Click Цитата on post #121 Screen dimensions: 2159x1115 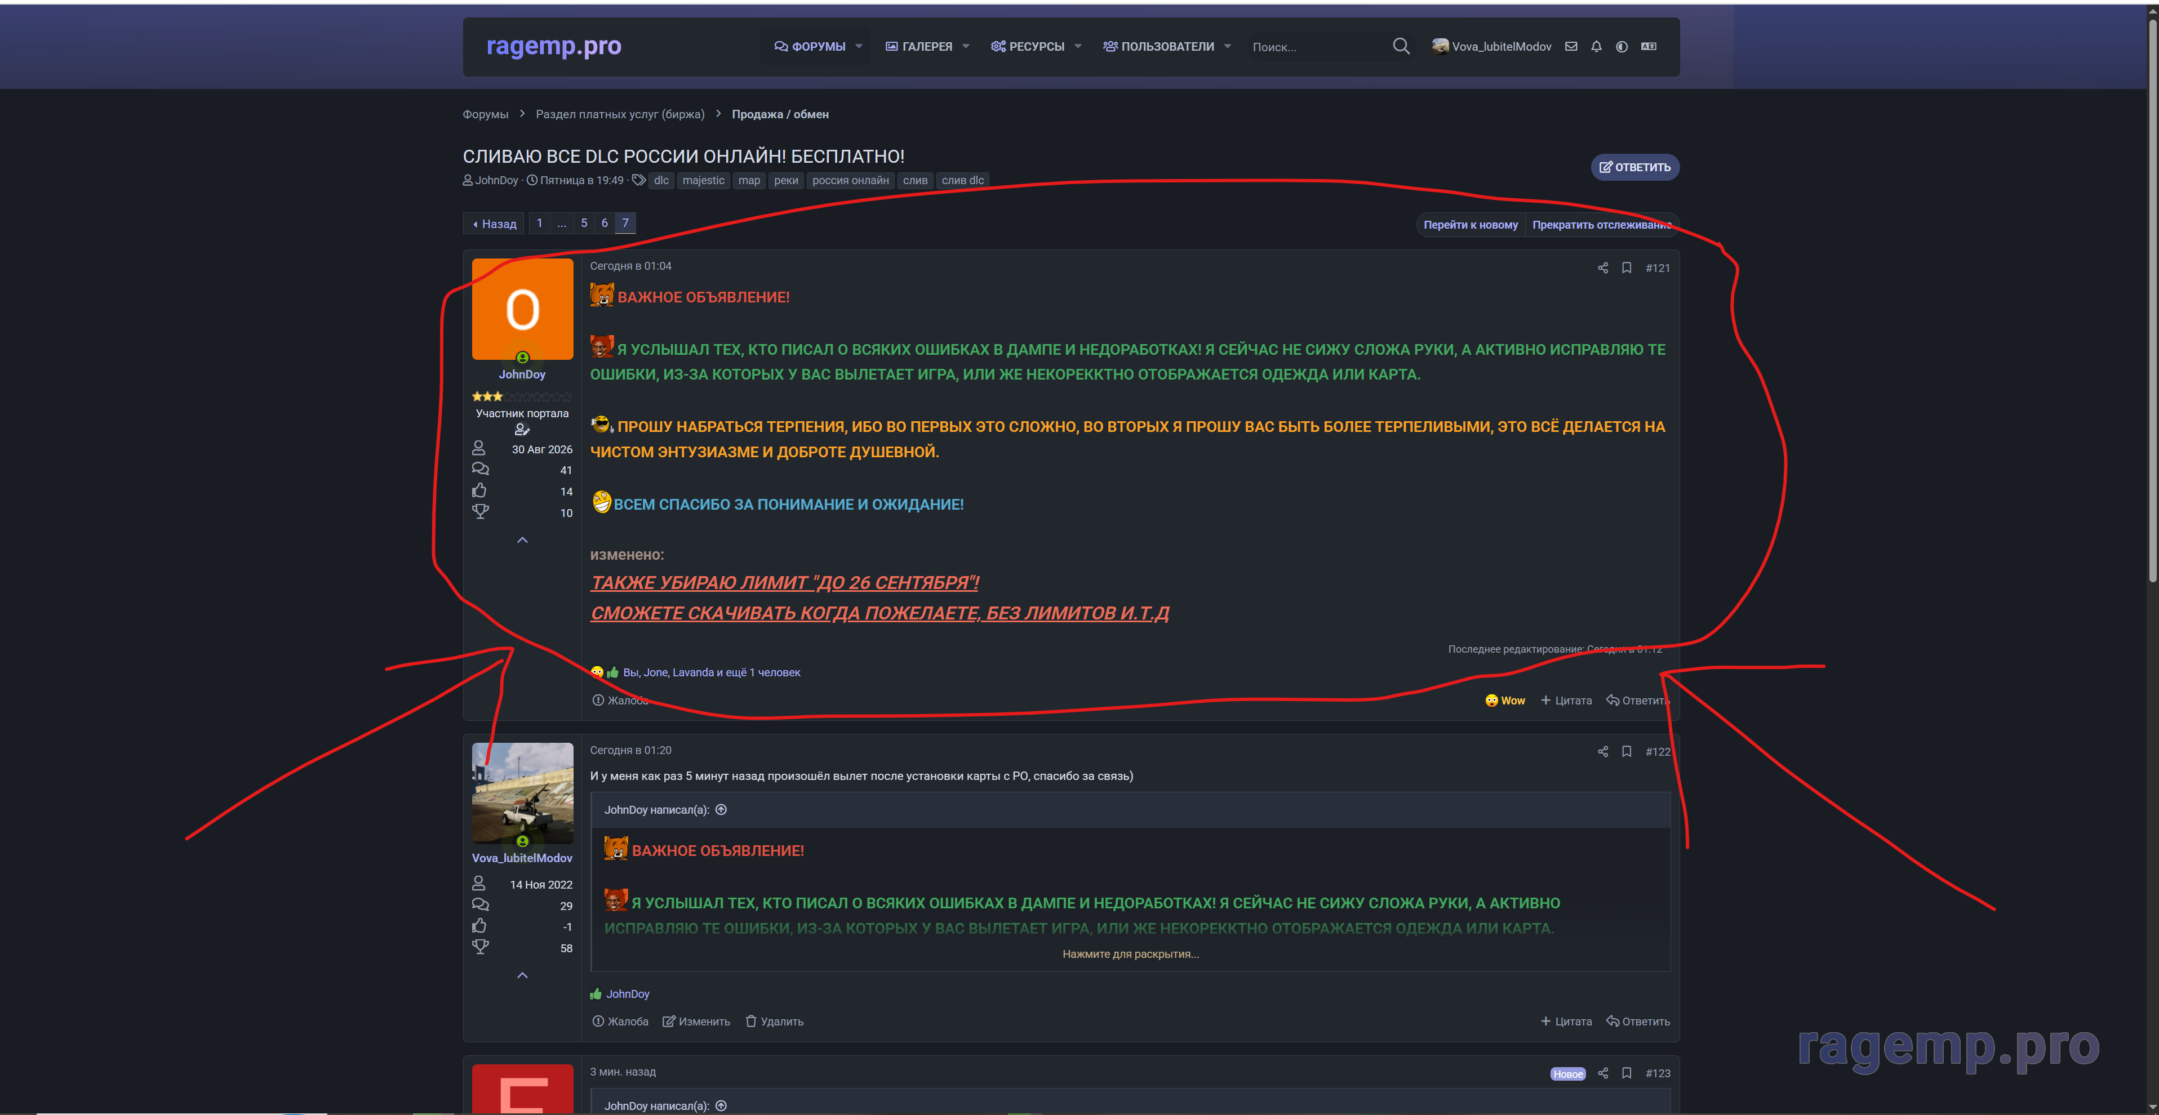1566,701
